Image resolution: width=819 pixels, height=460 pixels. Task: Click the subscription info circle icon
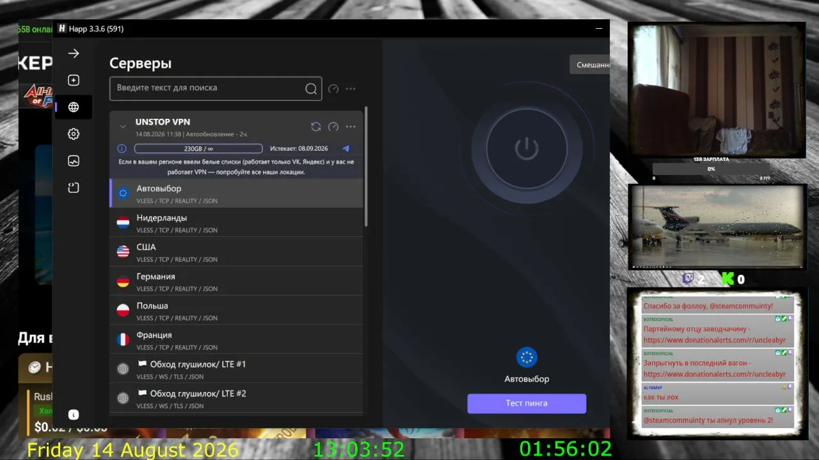click(122, 148)
